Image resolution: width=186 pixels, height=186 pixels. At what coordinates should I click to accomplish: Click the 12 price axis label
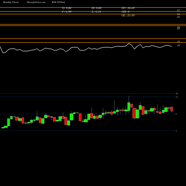(x=177, y=94)
